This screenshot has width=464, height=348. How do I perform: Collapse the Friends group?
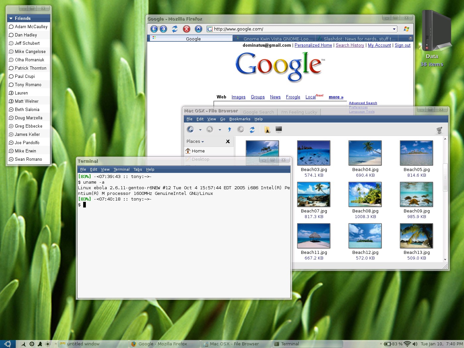11,19
